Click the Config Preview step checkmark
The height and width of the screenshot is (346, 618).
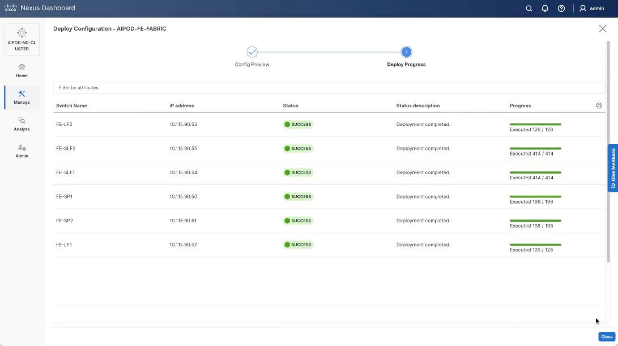click(252, 52)
